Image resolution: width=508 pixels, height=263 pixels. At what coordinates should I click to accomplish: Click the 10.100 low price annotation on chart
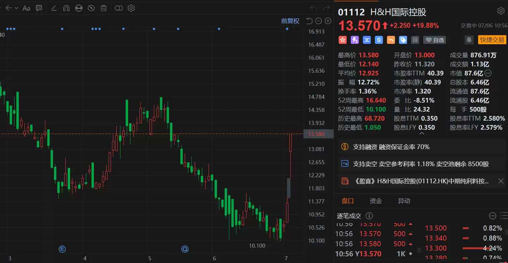(x=257, y=246)
